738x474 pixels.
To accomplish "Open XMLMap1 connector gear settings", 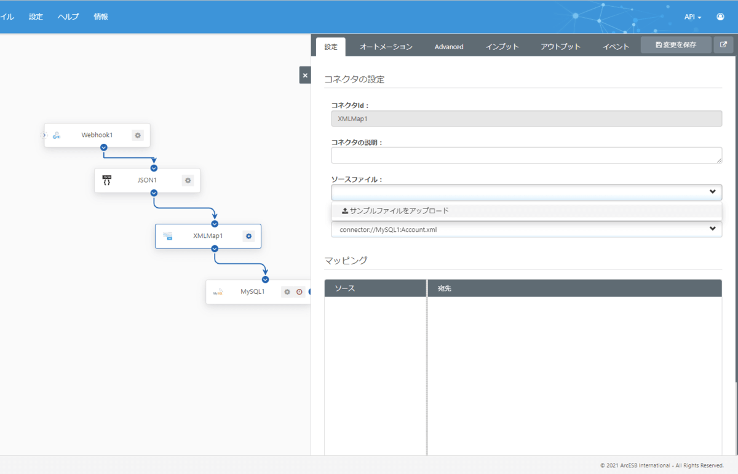I will 248,236.
